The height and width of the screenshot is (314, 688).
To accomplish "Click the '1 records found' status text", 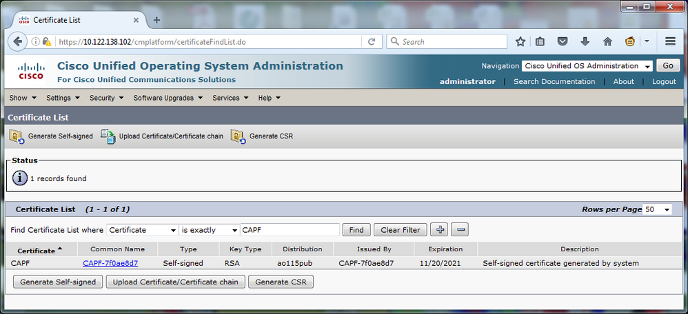I will [59, 178].
